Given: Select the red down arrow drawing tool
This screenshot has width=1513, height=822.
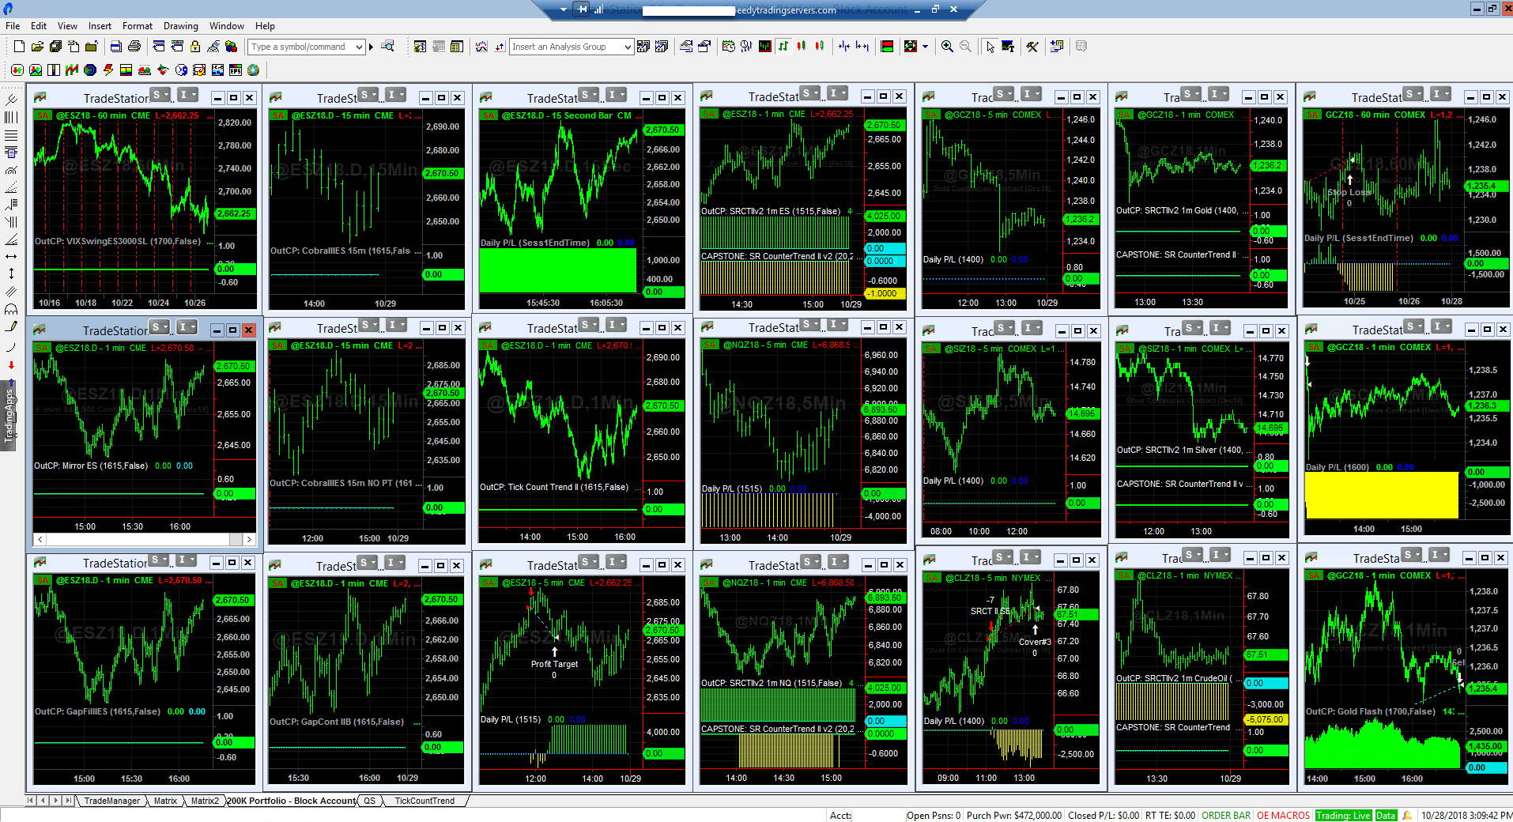Looking at the screenshot, I should 11,365.
